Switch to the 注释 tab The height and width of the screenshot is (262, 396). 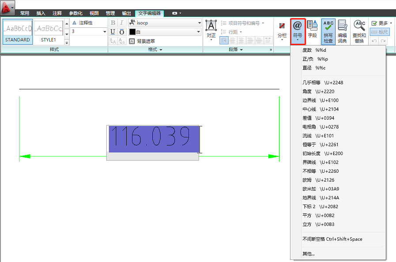tap(57, 13)
